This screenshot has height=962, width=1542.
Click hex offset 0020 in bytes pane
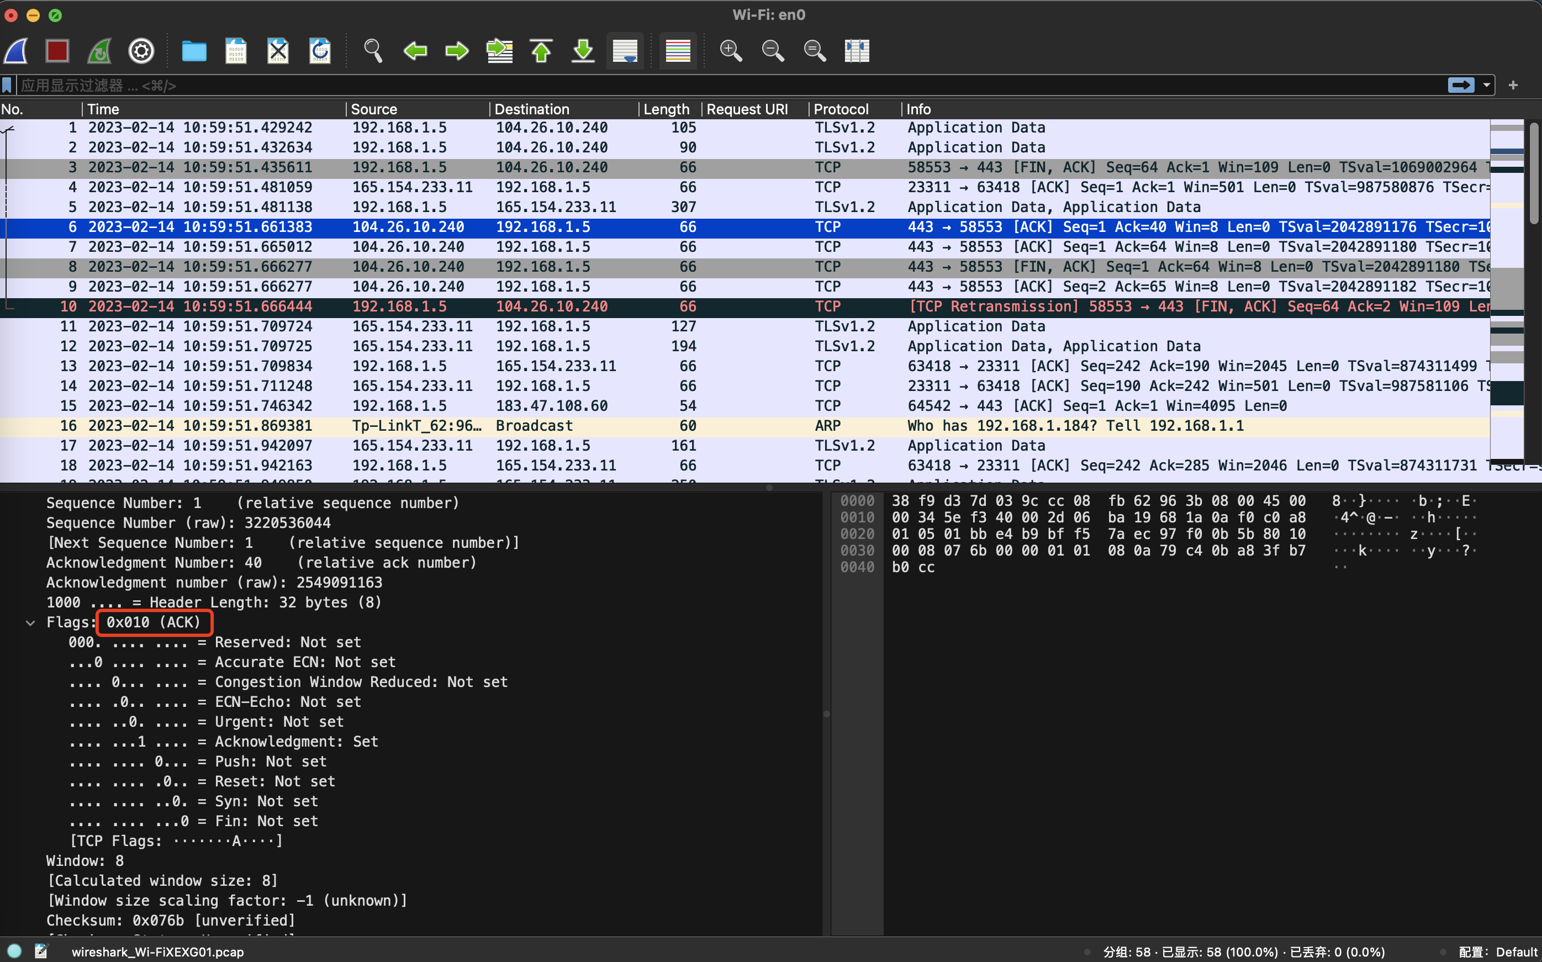tap(857, 535)
